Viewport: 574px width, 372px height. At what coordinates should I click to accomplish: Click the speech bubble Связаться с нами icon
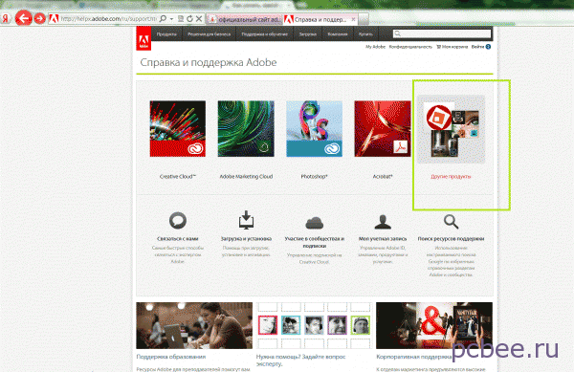[x=178, y=220]
